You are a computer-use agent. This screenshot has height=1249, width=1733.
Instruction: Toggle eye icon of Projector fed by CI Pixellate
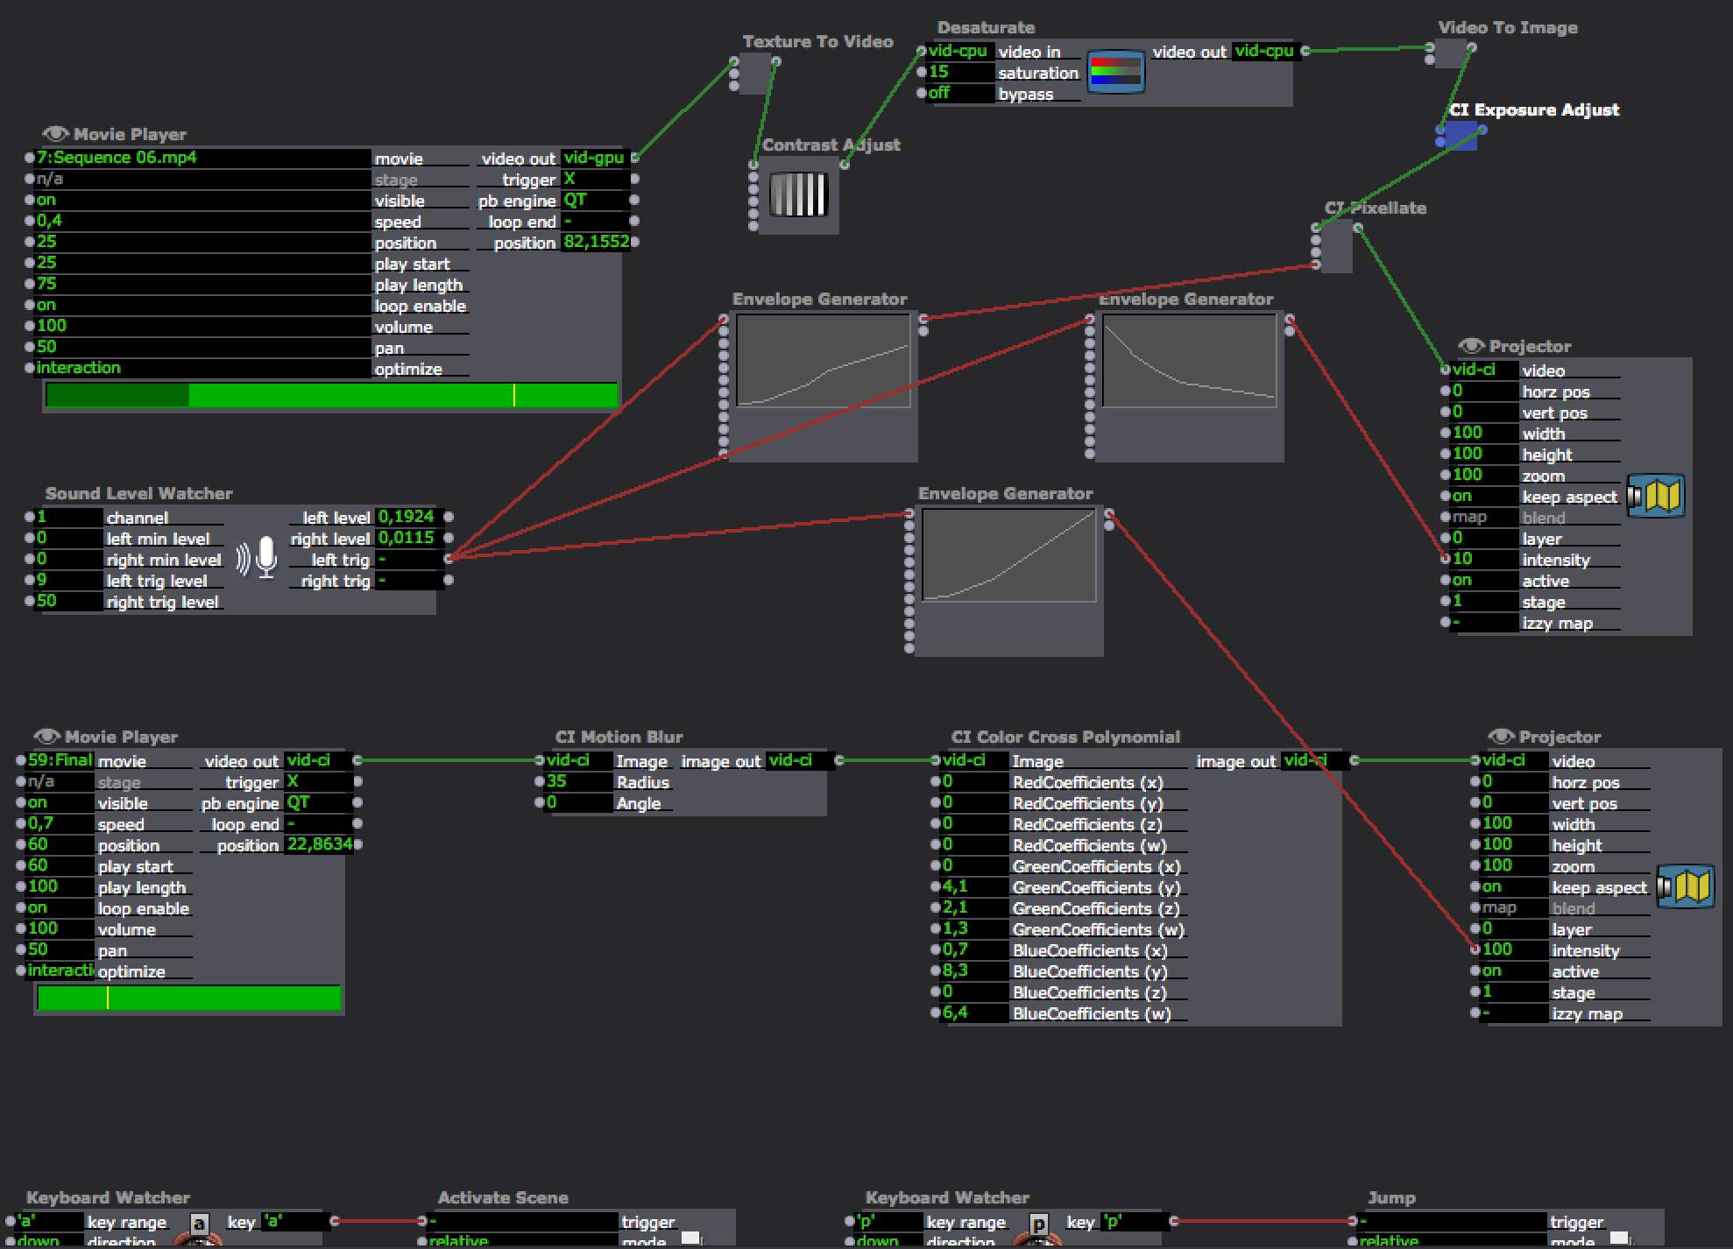pyautogui.click(x=1471, y=346)
